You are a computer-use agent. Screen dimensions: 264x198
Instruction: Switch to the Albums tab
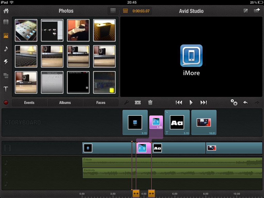pyautogui.click(x=65, y=103)
